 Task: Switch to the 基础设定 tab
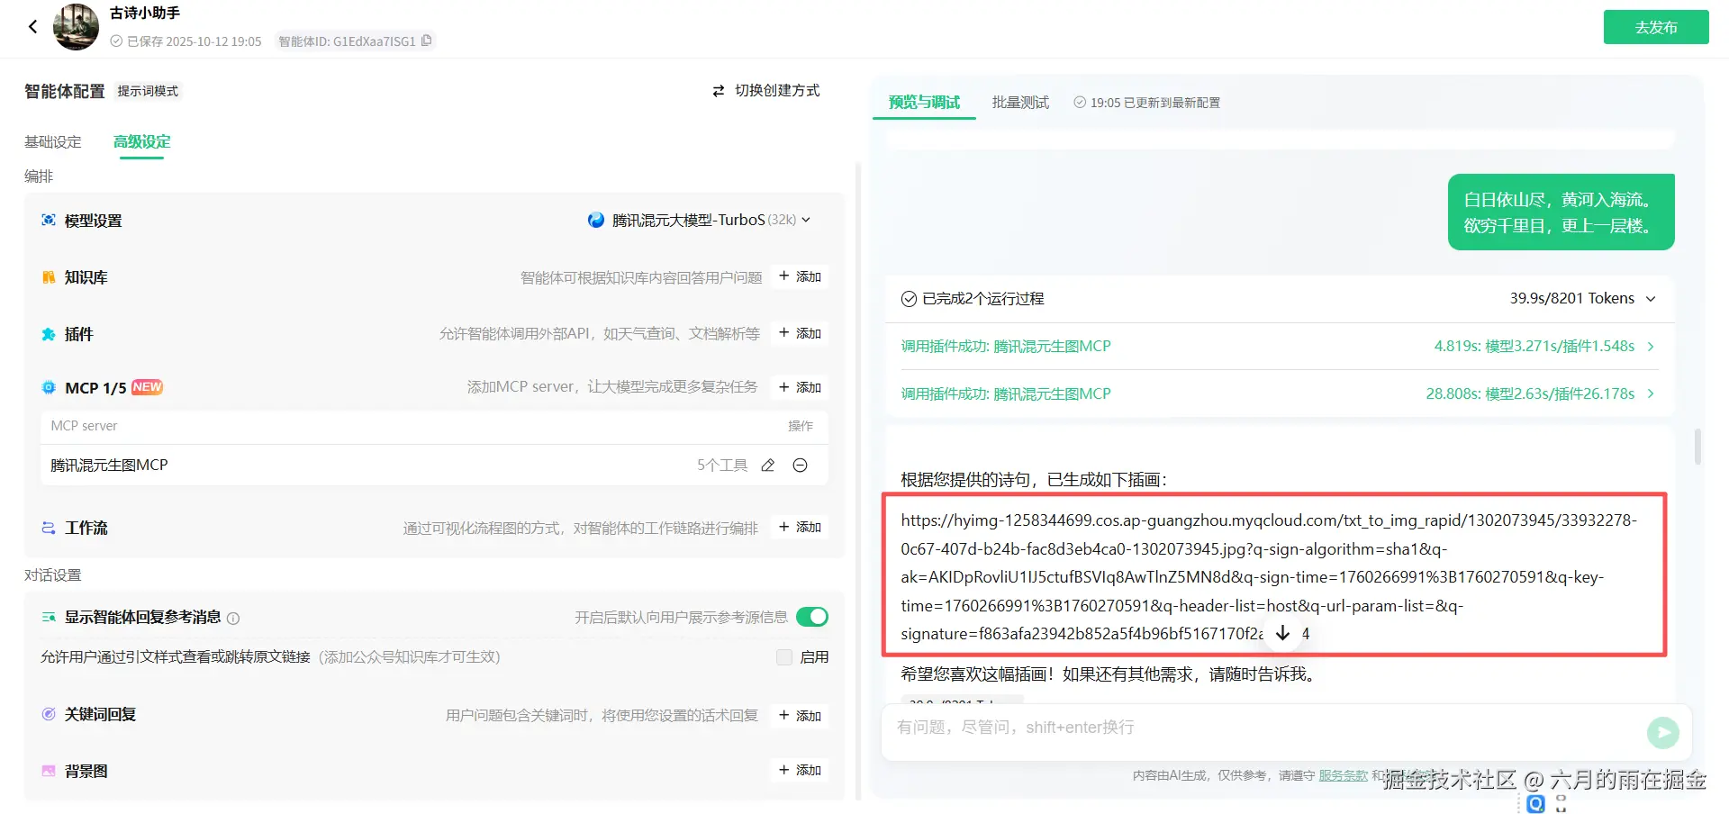click(53, 142)
